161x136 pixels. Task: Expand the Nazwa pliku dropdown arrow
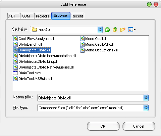(146, 98)
